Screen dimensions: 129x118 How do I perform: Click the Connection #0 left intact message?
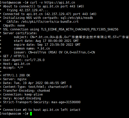point(42,110)
